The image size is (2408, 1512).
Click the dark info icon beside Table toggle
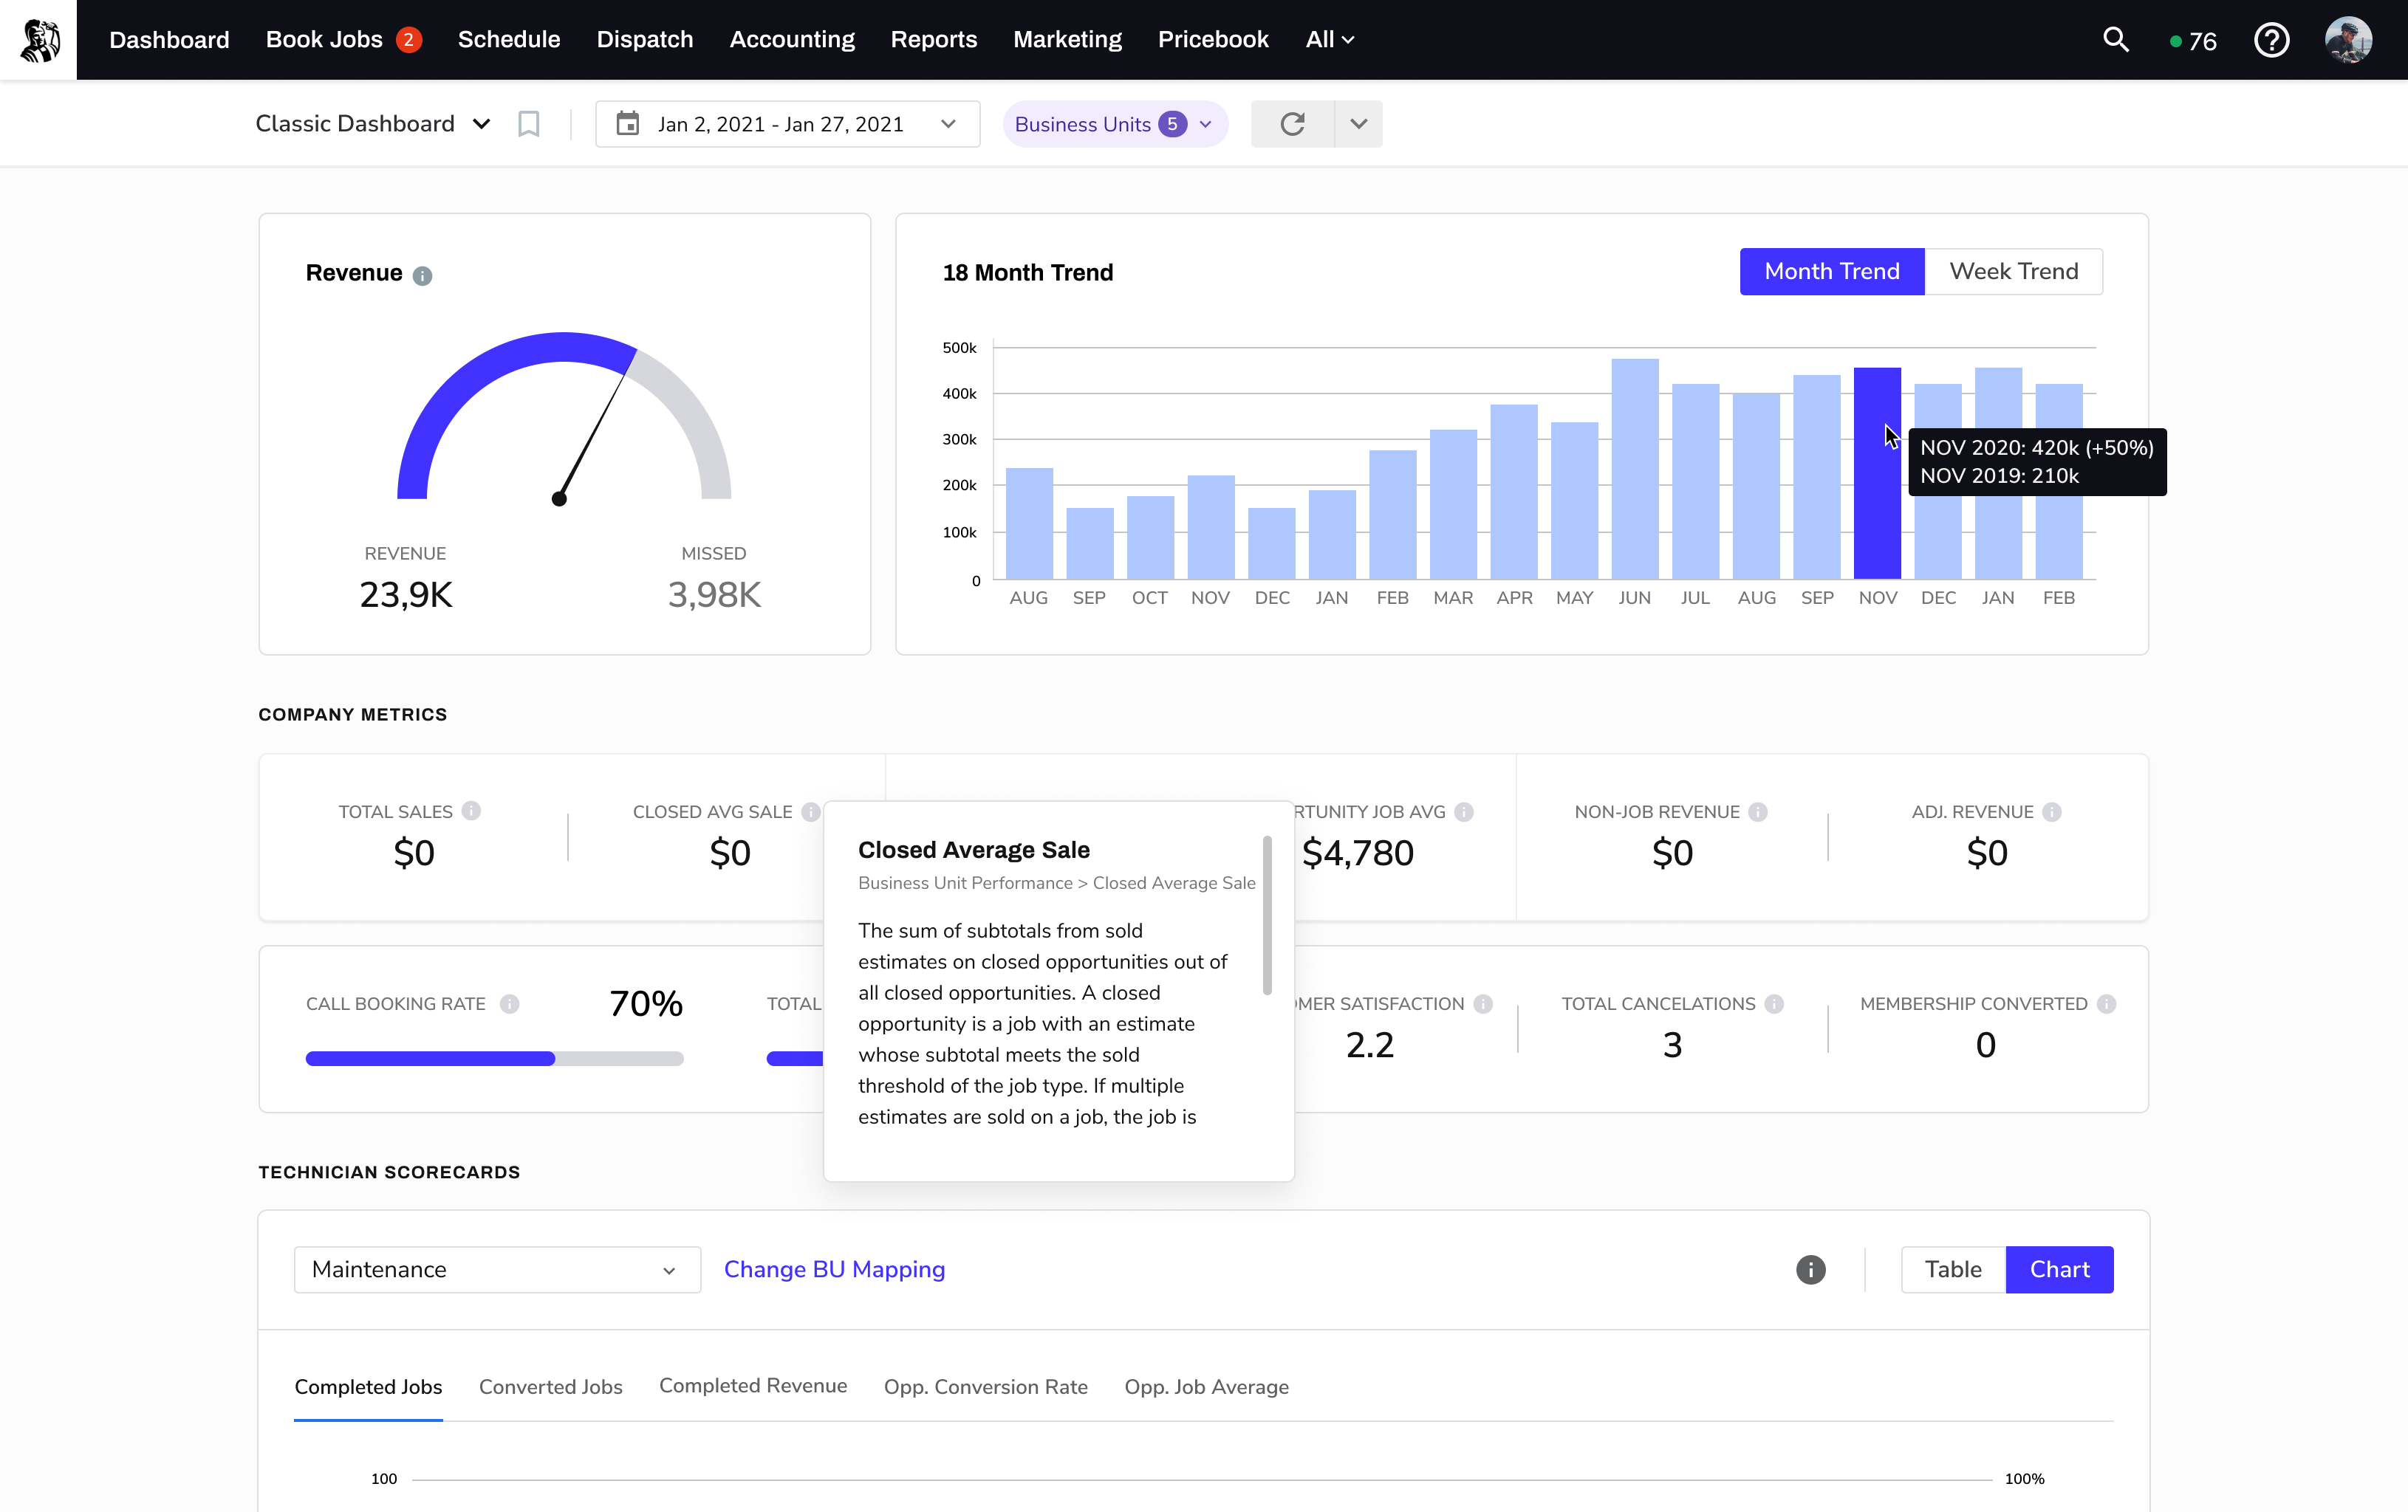click(1810, 1269)
